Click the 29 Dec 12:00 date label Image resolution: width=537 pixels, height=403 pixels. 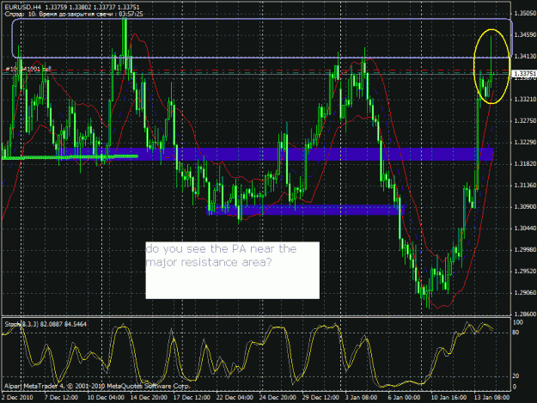[320, 398]
